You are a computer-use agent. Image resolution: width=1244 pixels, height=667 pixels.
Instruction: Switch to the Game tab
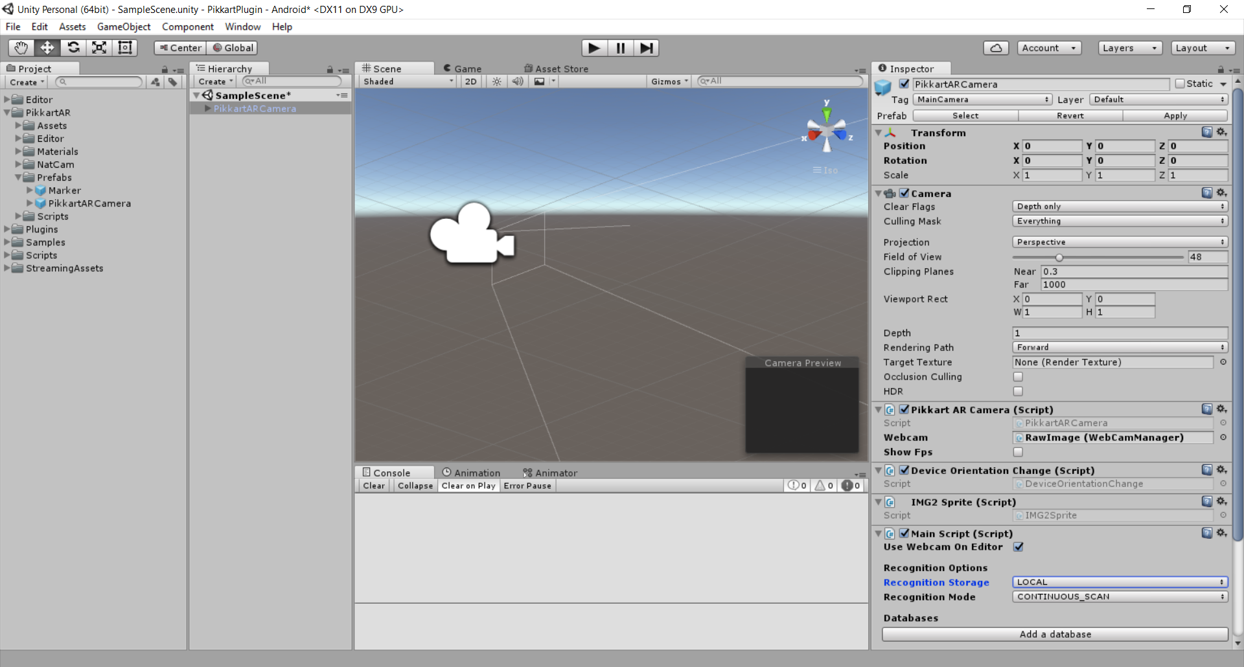pyautogui.click(x=463, y=69)
